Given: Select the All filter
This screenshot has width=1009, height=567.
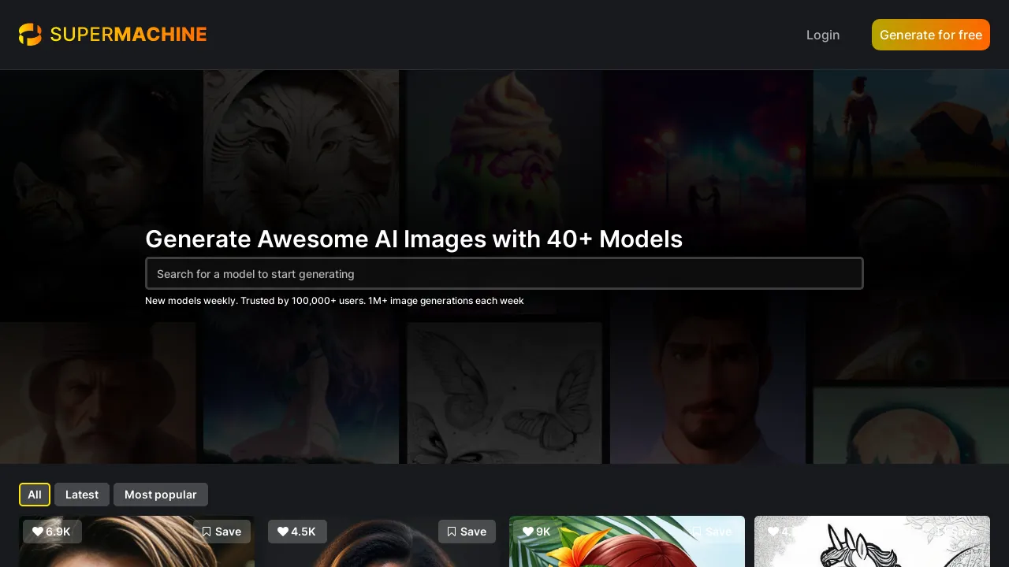Looking at the screenshot, I should [x=35, y=495].
